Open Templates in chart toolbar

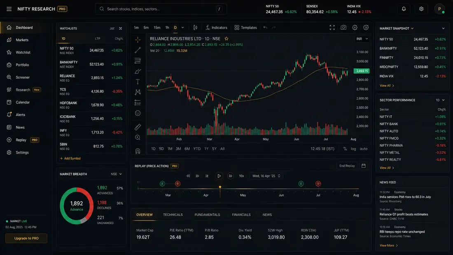click(245, 28)
